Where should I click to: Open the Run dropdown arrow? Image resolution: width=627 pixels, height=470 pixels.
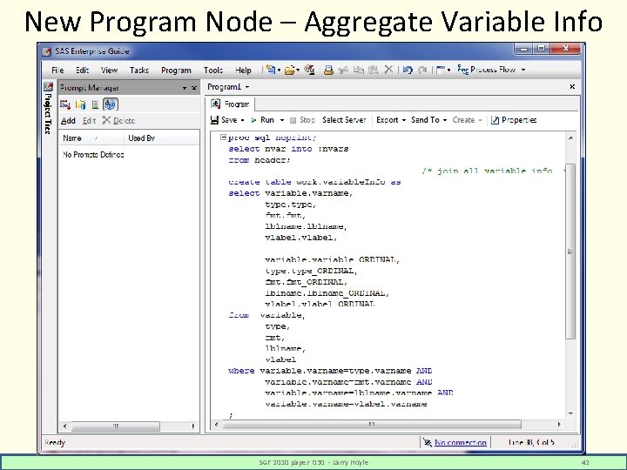point(282,120)
